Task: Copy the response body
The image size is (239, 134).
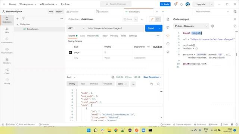Action: pos(151,84)
